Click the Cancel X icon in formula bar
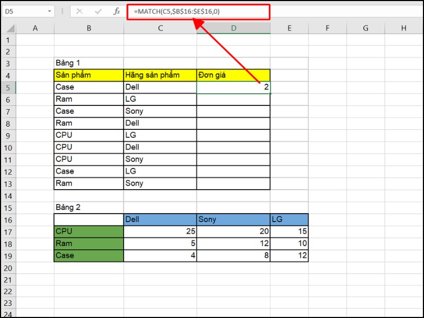Screen dimensions: 424x318 [x=79, y=11]
